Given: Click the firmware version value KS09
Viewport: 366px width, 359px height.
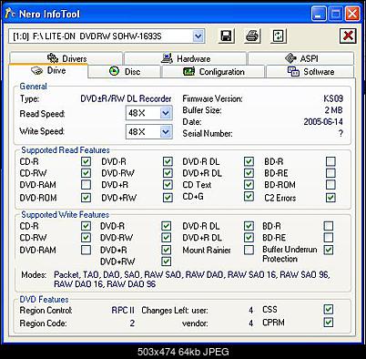Looking at the screenshot, I should pyautogui.click(x=333, y=98).
